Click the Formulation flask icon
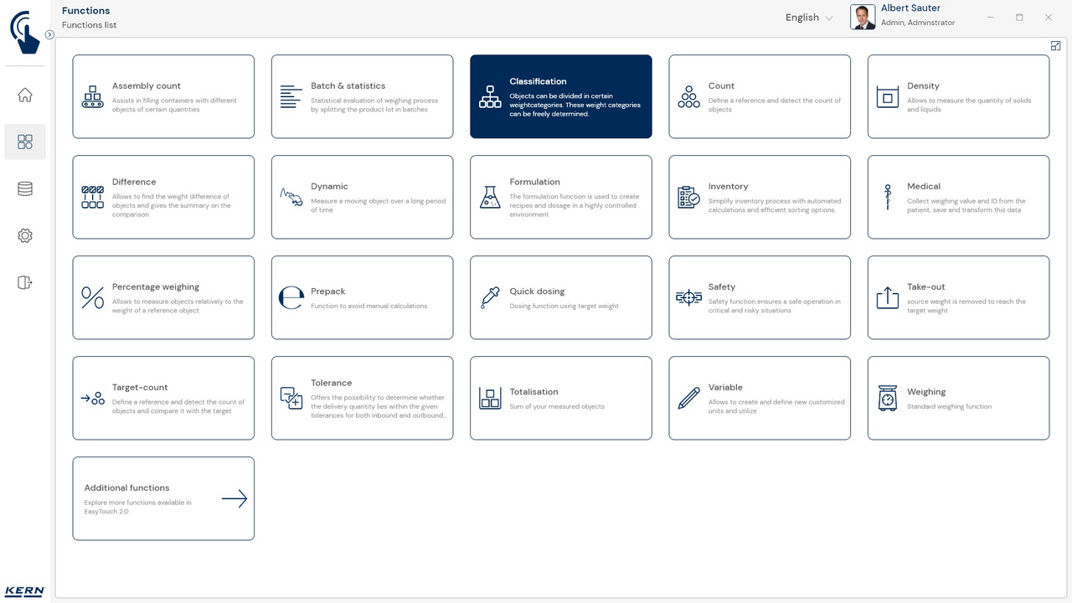Viewport: 1072px width, 603px height. point(490,198)
